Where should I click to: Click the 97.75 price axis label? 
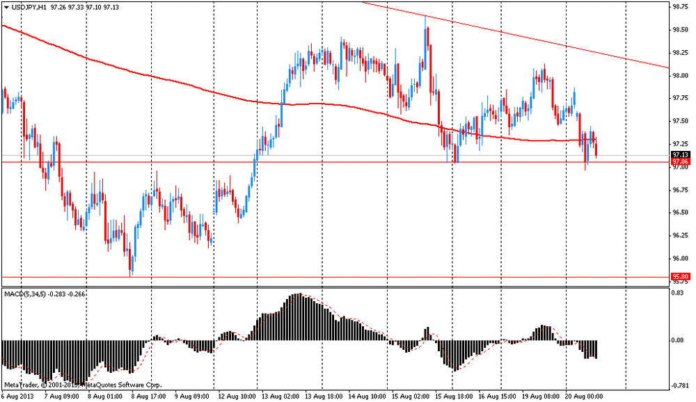(681, 98)
